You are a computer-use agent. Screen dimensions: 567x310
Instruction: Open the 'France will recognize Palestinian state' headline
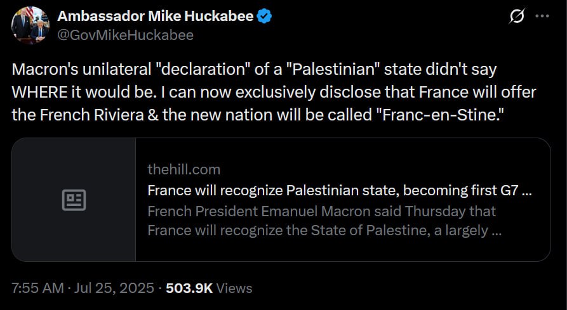pyautogui.click(x=339, y=190)
